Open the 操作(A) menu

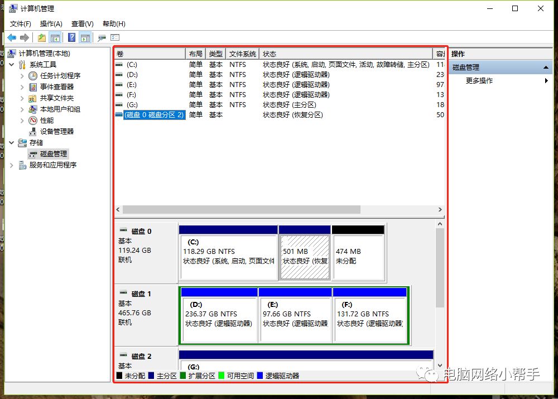click(51, 24)
